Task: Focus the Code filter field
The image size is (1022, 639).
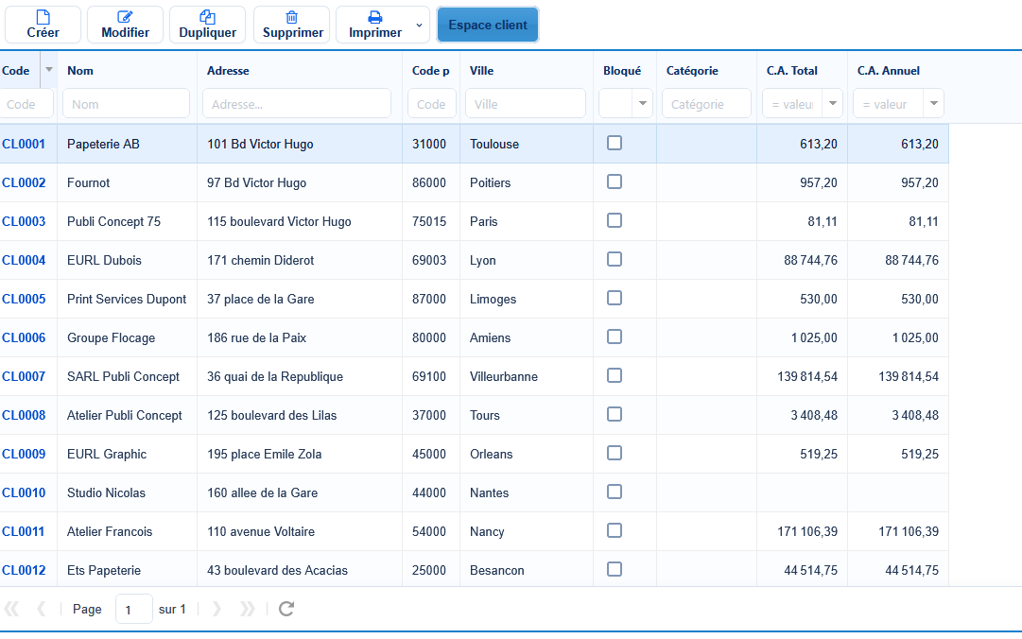Action: click(x=26, y=104)
